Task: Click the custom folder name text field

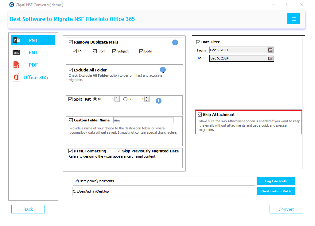Action: pyautogui.click(x=143, y=120)
